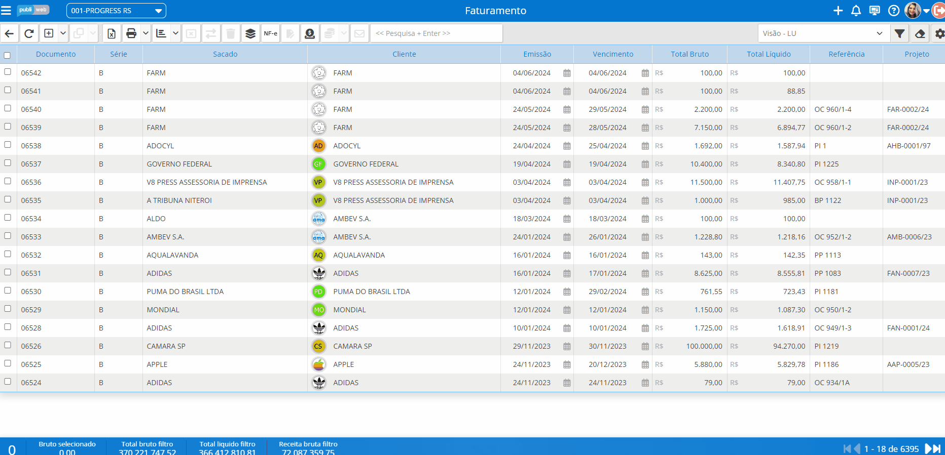Check the row for document 06541
The image size is (945, 455).
click(x=8, y=90)
